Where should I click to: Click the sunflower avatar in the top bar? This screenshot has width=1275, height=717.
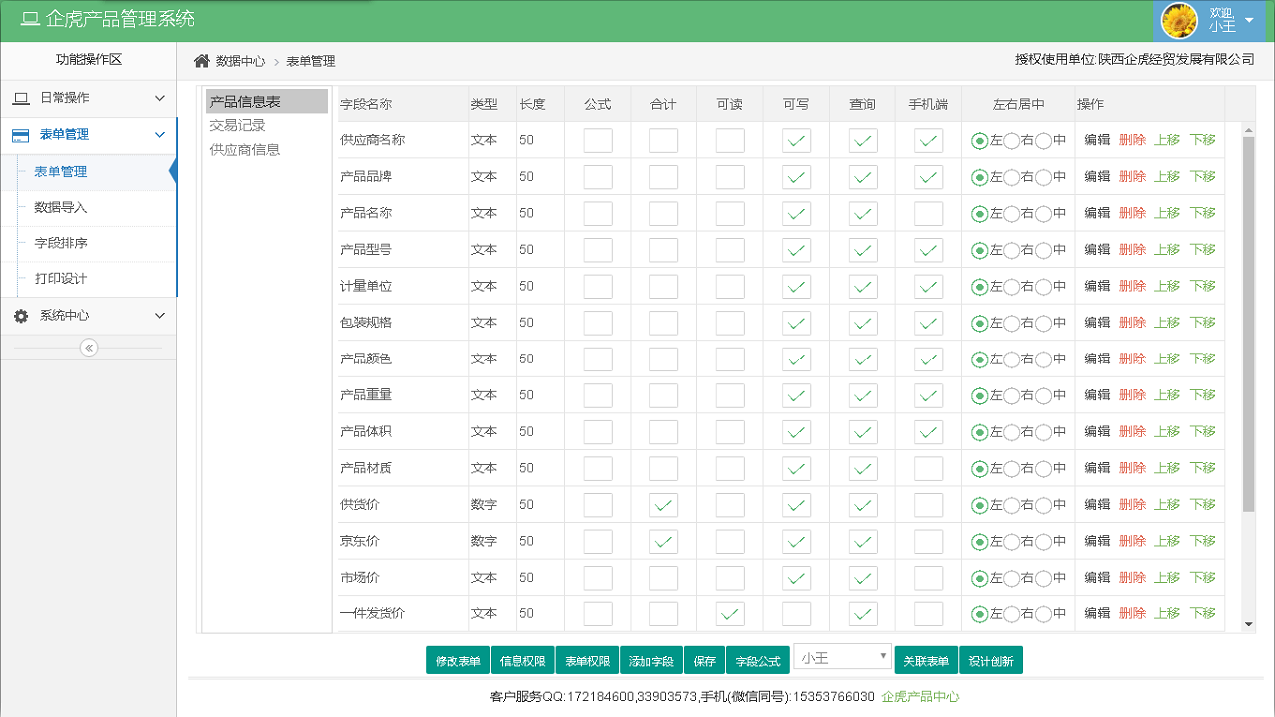[x=1179, y=20]
